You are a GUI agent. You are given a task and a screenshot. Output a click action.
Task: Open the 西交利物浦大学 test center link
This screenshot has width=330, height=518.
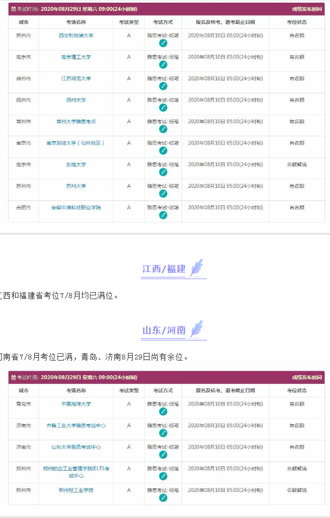point(76,35)
